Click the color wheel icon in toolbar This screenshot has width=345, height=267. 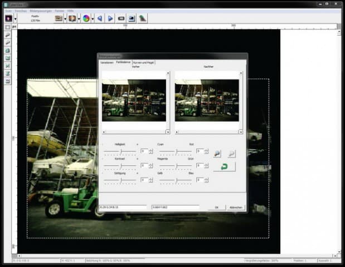pyautogui.click(x=86, y=18)
